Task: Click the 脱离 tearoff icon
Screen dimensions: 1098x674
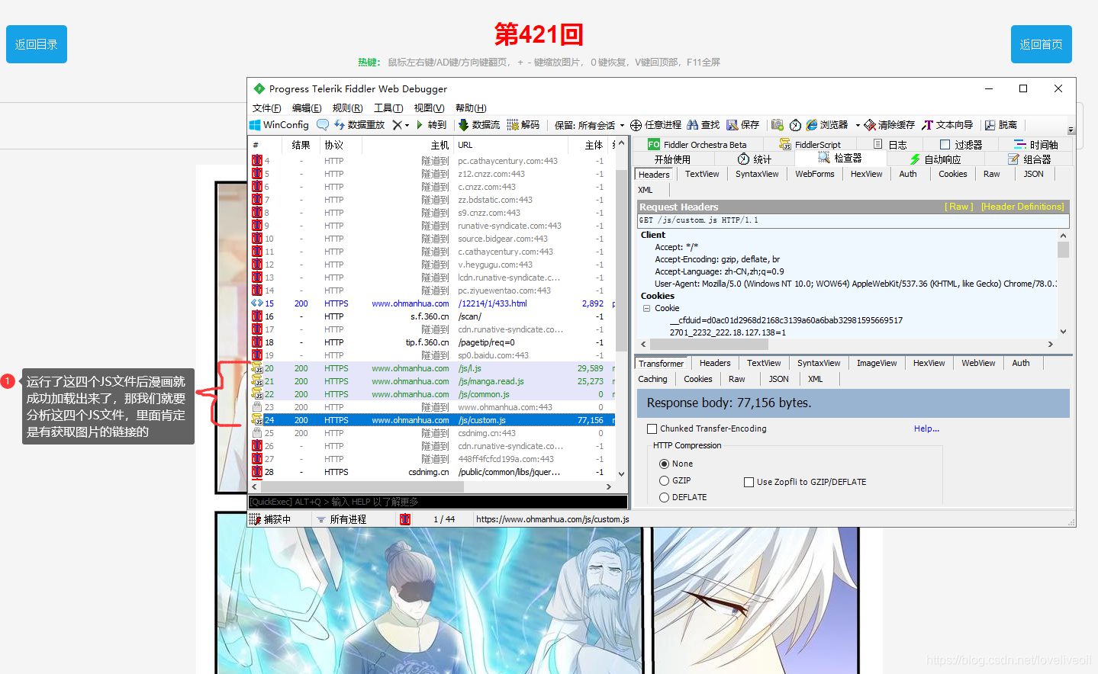Action: point(990,125)
